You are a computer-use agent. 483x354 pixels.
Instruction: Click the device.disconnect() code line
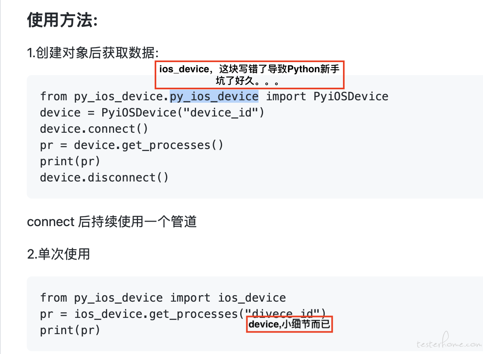104,177
